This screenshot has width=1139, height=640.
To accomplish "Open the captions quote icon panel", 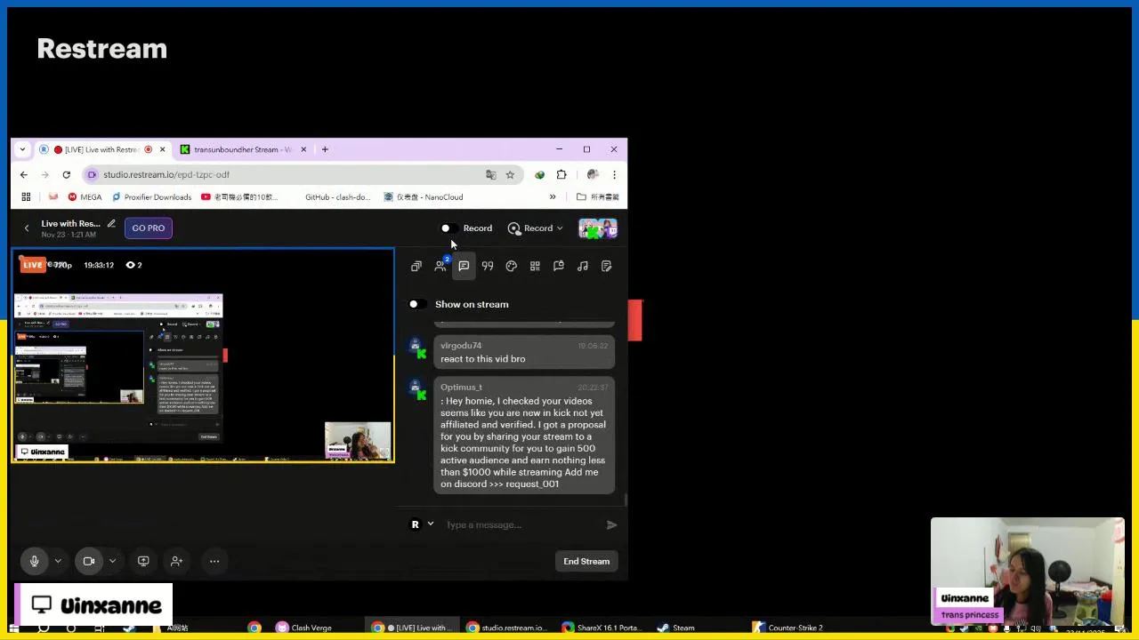I will point(488,266).
